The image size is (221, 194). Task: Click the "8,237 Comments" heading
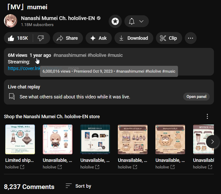(29, 187)
